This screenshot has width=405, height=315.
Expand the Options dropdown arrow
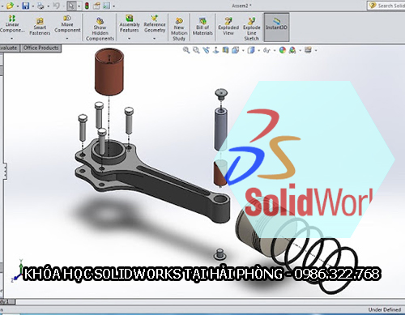coord(113,6)
